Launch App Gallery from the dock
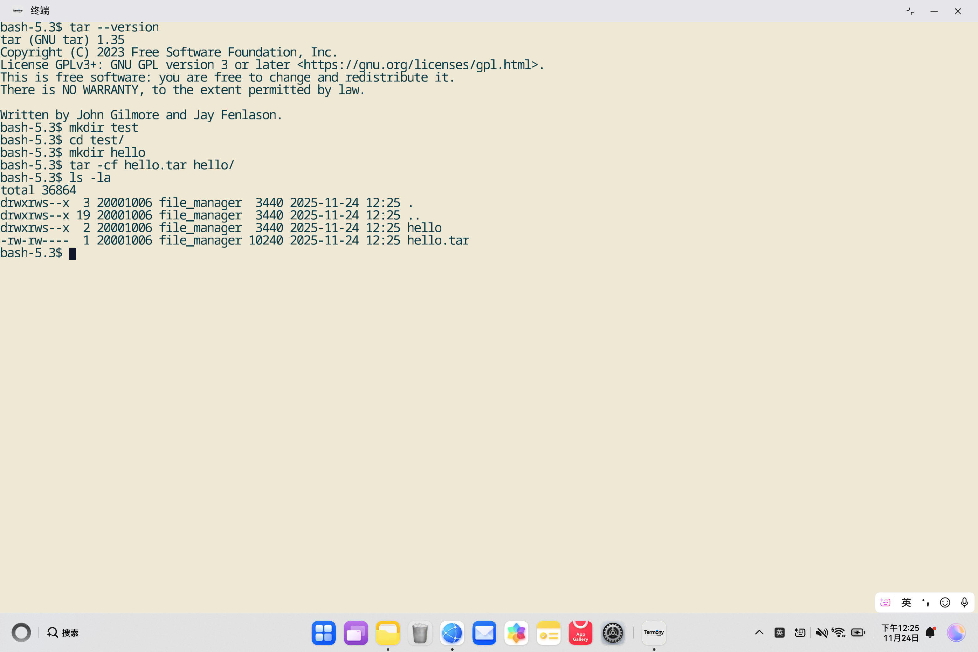Screen dimensions: 978x652 click(x=580, y=633)
